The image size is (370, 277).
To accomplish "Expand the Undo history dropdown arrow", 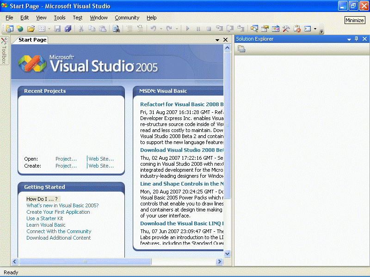I will pos(161,29).
